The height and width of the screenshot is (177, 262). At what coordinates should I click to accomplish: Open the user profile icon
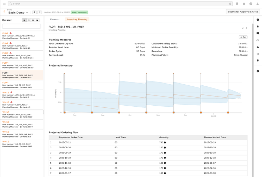point(258,4)
